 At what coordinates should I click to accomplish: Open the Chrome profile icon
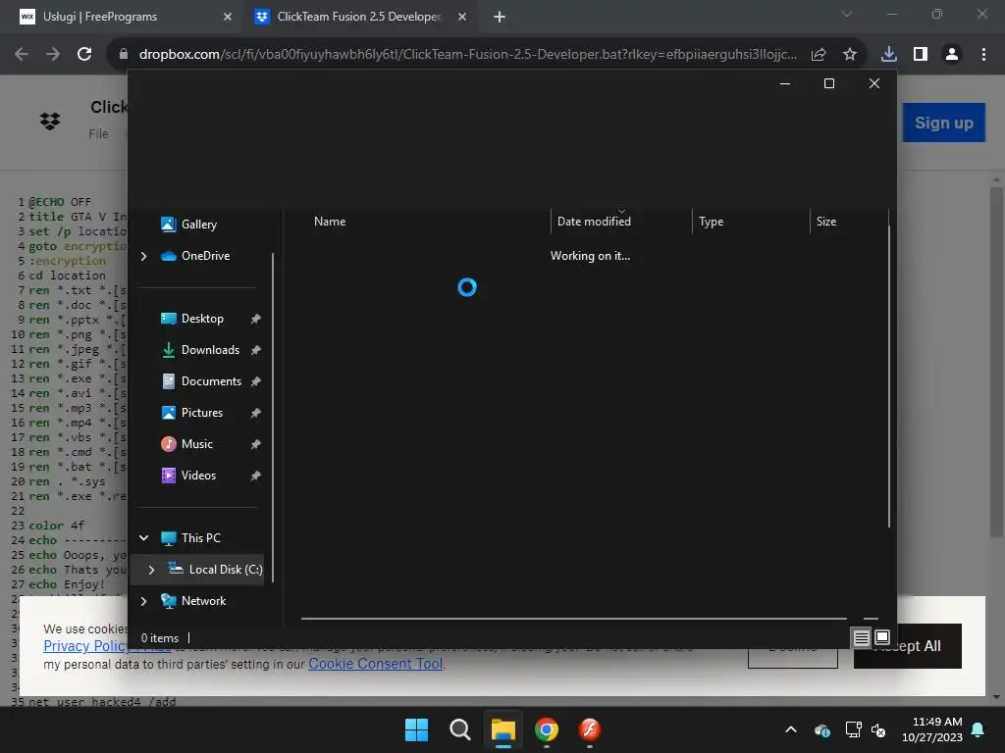[x=952, y=55]
